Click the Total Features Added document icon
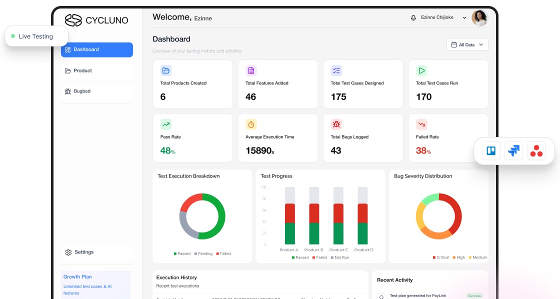 click(251, 70)
